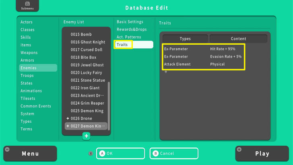Select enemy 0019 Jewel Ghost
Viewport: 293px width, 165px height.
tap(86, 65)
